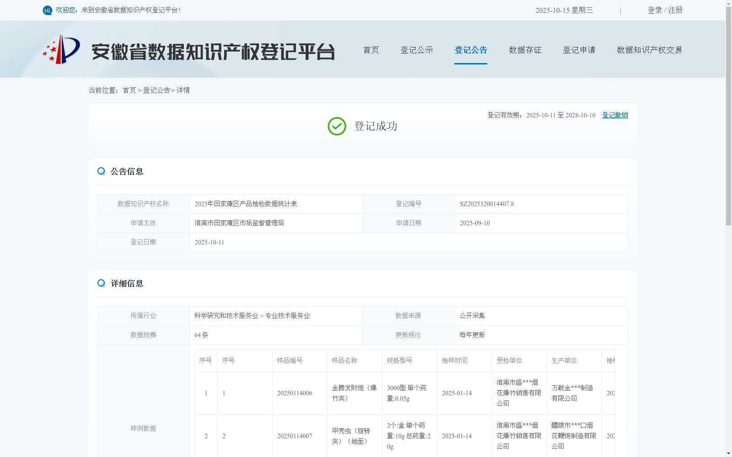Click the 登录 / 注册 link
732x457 pixels.
[x=665, y=10]
